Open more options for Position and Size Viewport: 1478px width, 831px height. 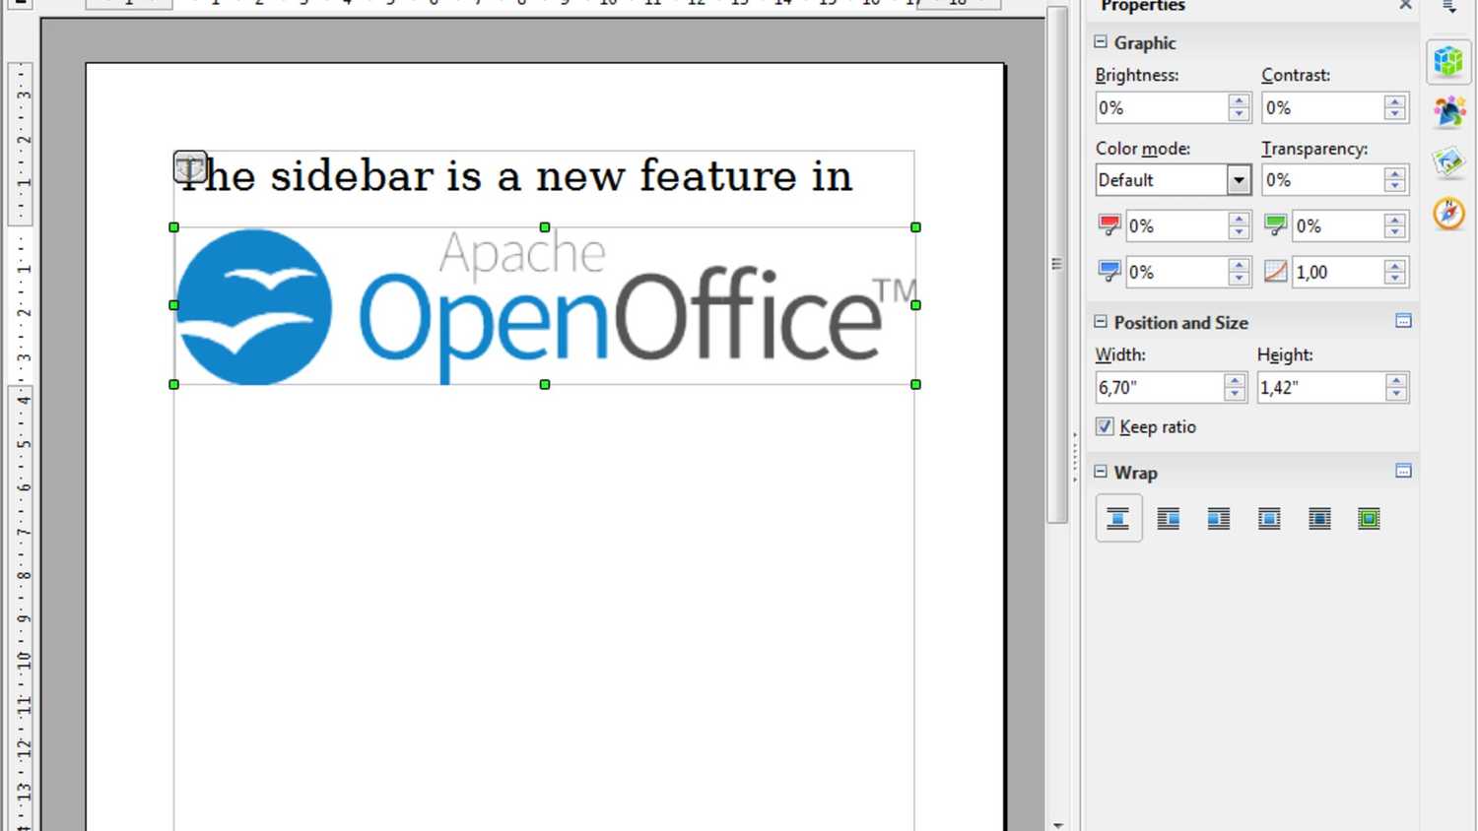(1404, 321)
